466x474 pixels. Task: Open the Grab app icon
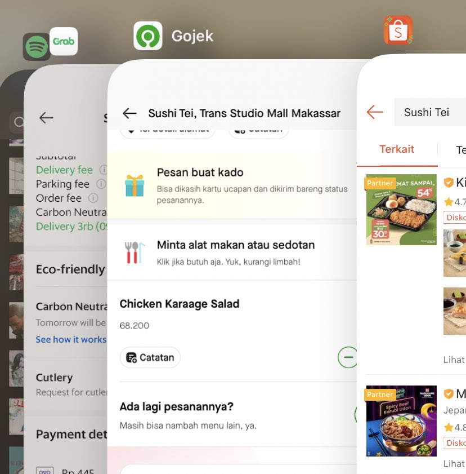(x=64, y=41)
